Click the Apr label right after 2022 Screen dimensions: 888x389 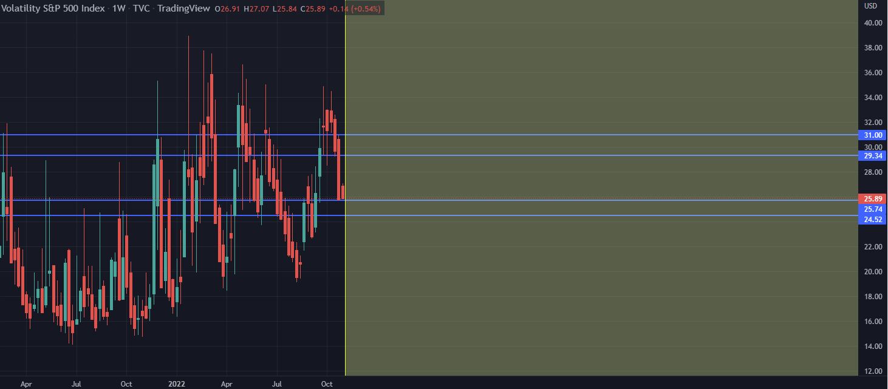click(x=226, y=384)
